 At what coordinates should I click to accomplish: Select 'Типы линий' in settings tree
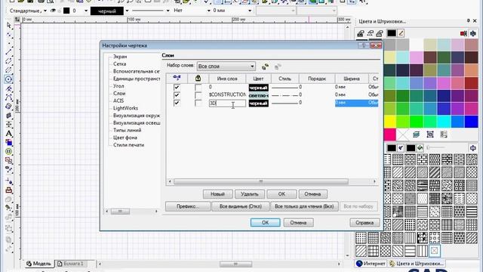(x=128, y=130)
